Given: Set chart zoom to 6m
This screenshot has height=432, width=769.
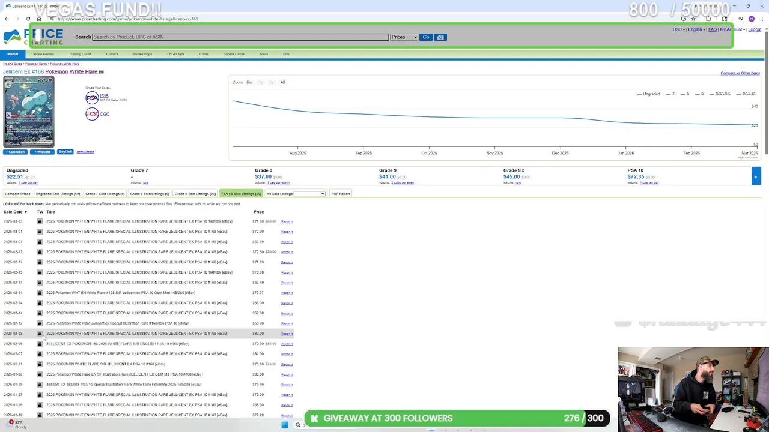Looking at the screenshot, I should (x=249, y=82).
